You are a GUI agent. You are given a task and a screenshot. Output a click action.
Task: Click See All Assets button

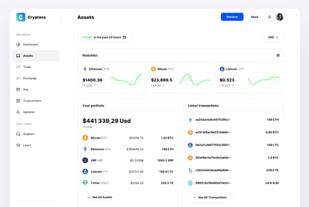(x=100, y=197)
